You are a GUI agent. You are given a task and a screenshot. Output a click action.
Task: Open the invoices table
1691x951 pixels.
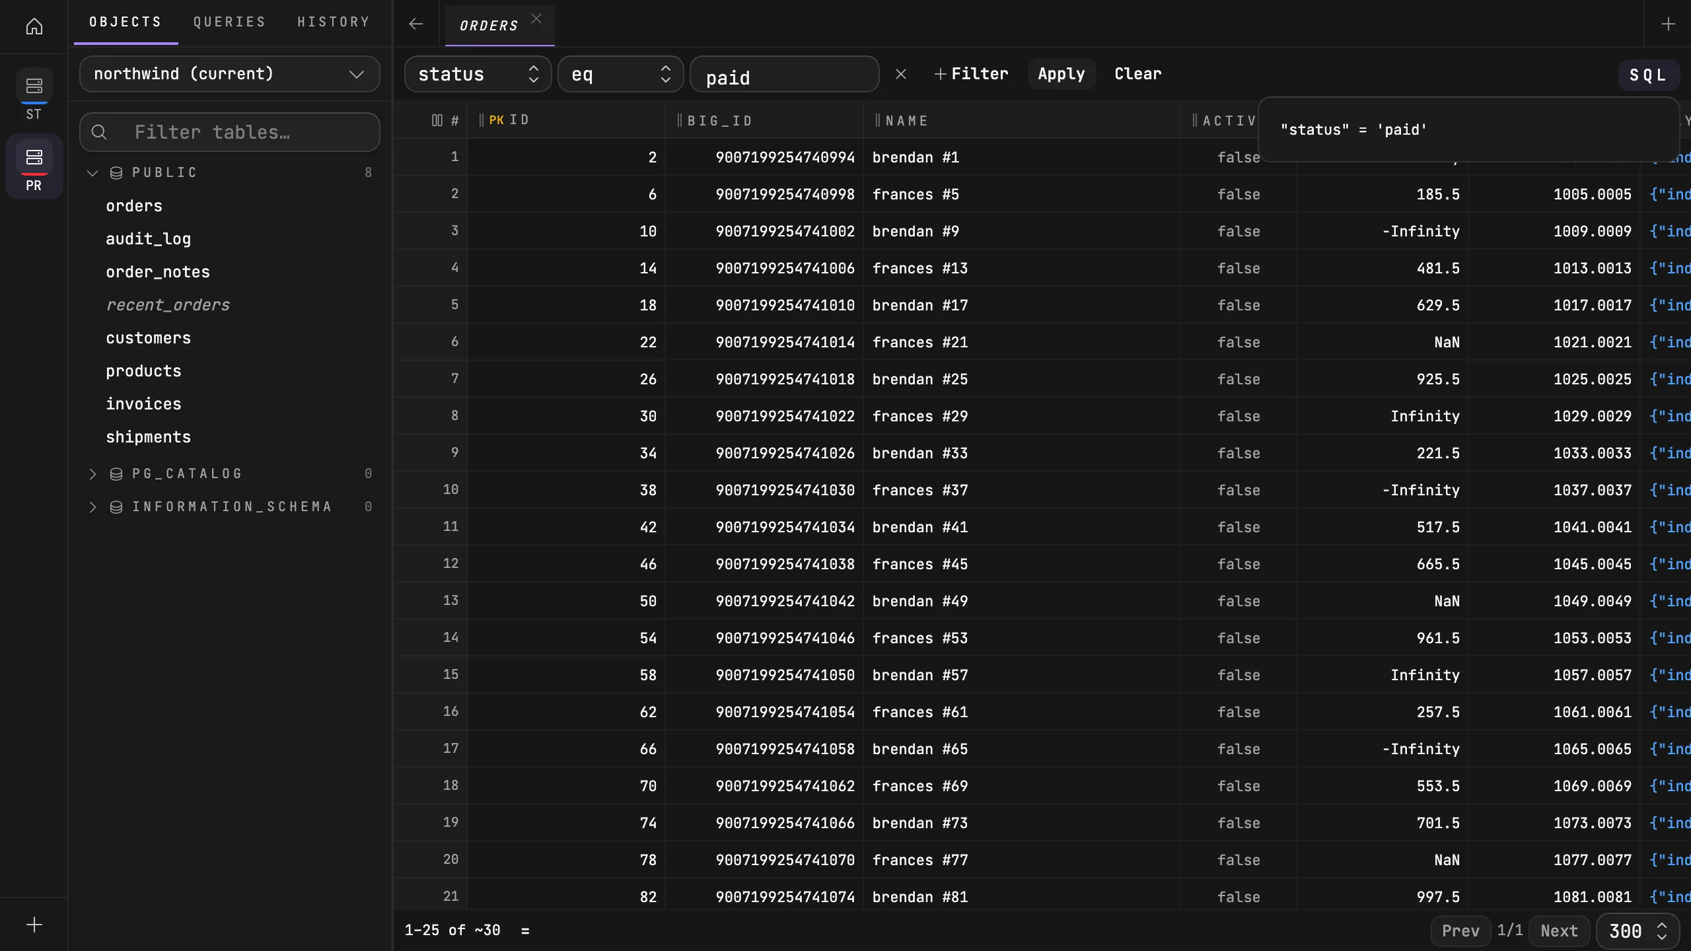pyautogui.click(x=143, y=404)
